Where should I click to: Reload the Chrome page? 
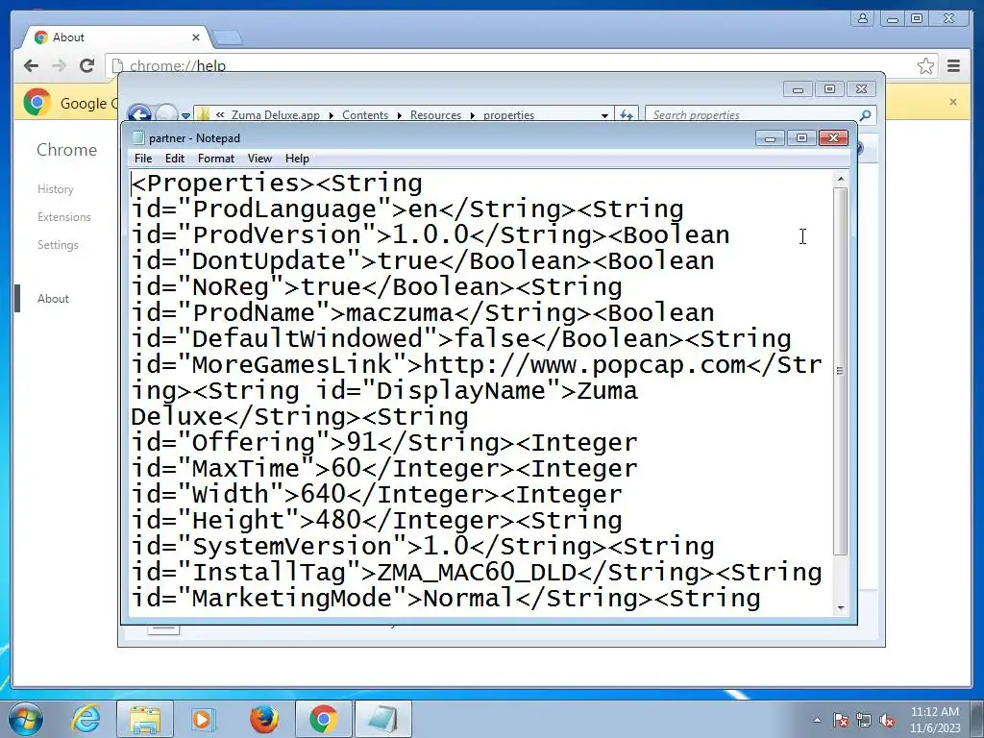(87, 65)
